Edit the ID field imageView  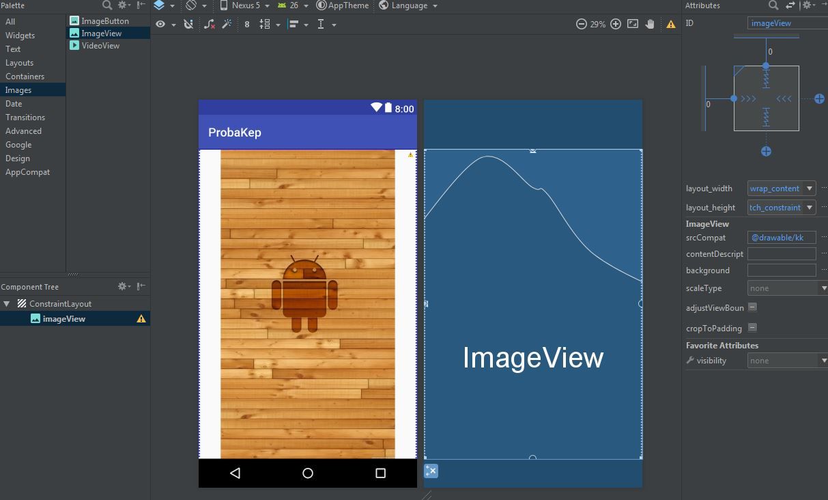[788, 23]
